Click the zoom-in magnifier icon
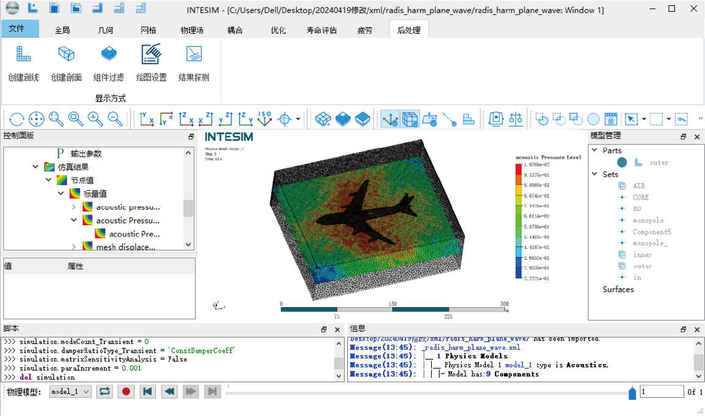 pyautogui.click(x=95, y=119)
